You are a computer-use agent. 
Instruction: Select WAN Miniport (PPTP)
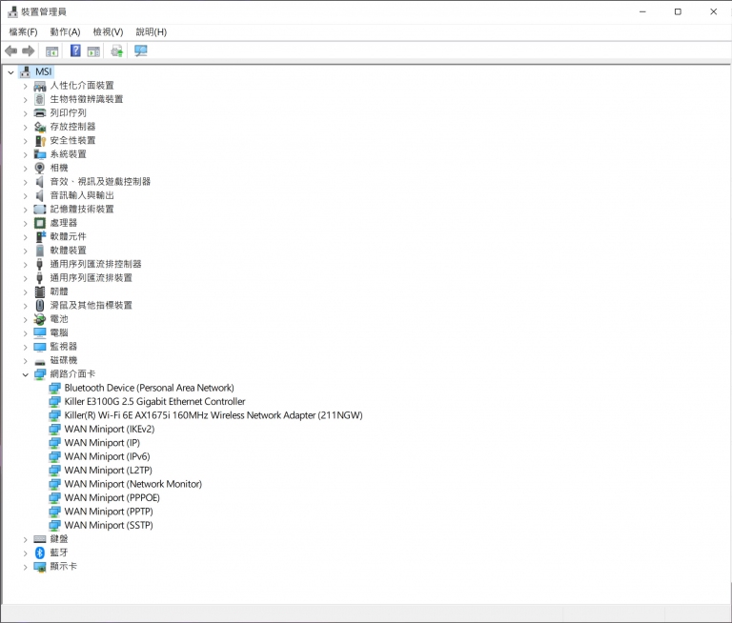pyautogui.click(x=109, y=512)
